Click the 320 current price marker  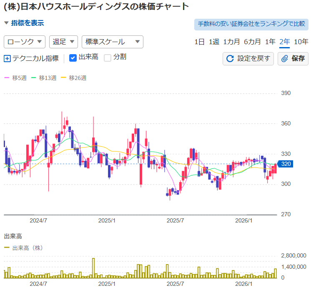pos(286,164)
